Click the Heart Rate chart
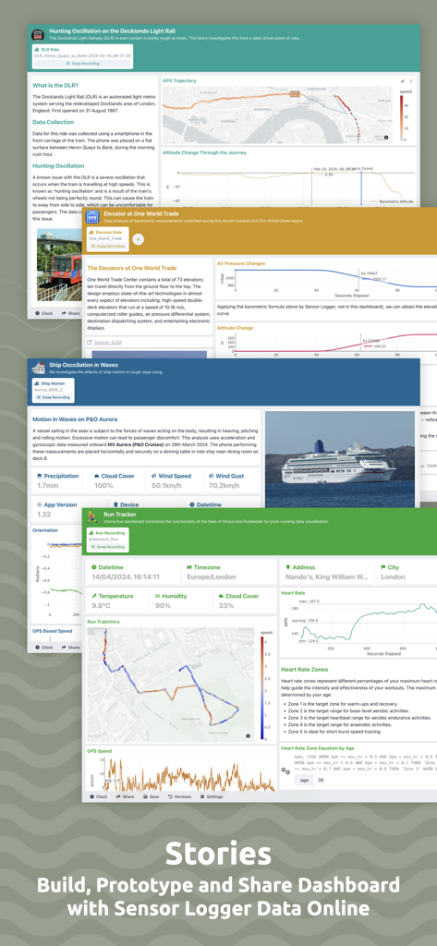 (359, 627)
